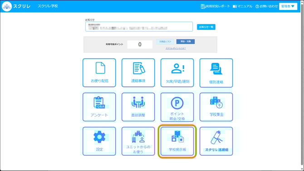Open the 面談調整 tile

(138, 107)
